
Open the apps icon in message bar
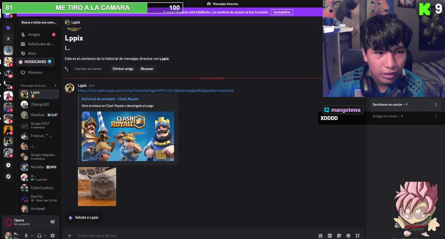pyautogui.click(x=358, y=236)
